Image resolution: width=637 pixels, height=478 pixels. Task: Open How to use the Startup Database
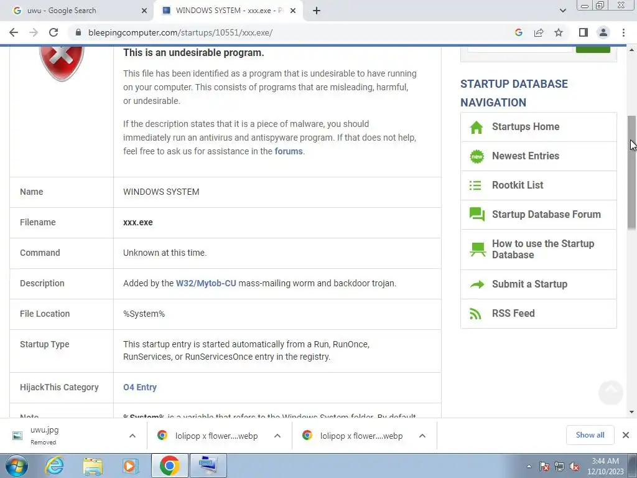click(x=542, y=249)
